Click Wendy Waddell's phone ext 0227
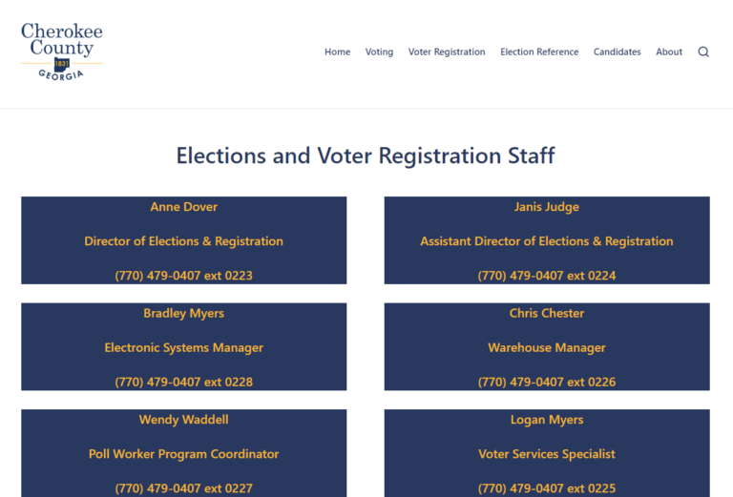 point(183,488)
